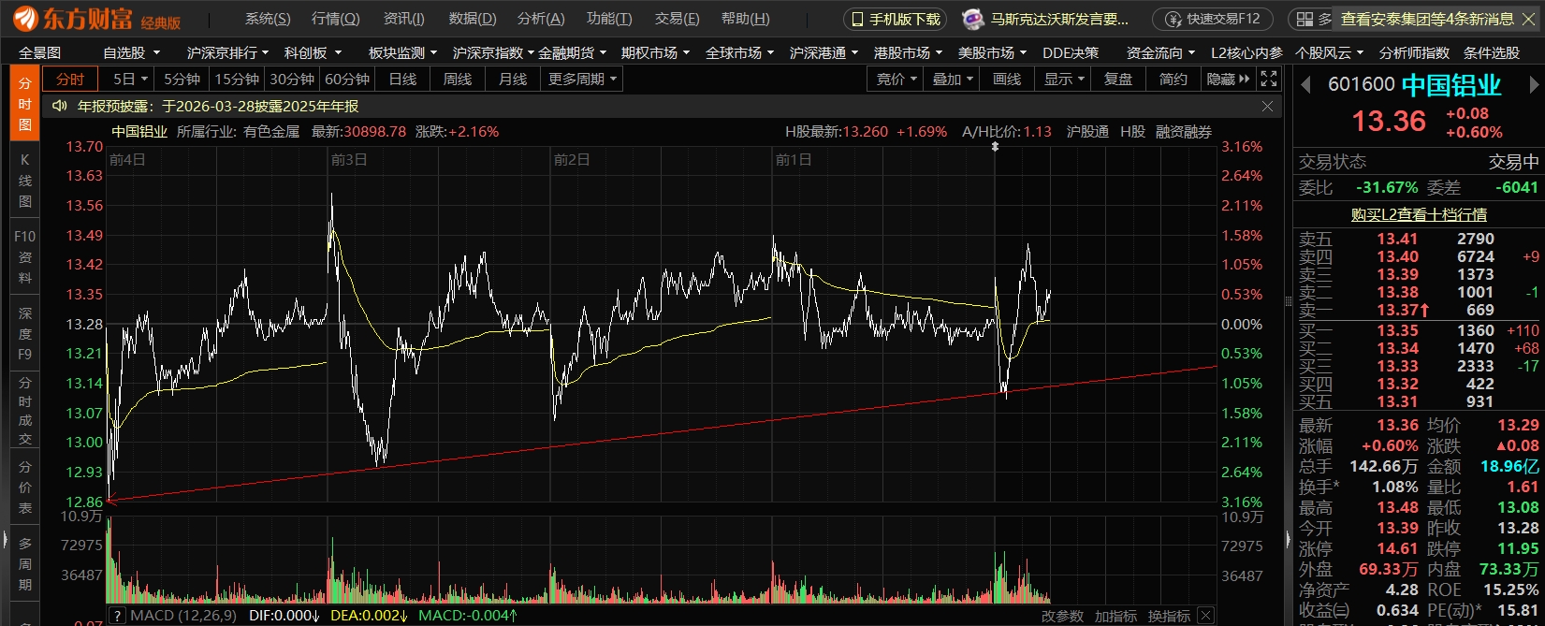Open the 分时成交 sidebar tab

point(25,410)
